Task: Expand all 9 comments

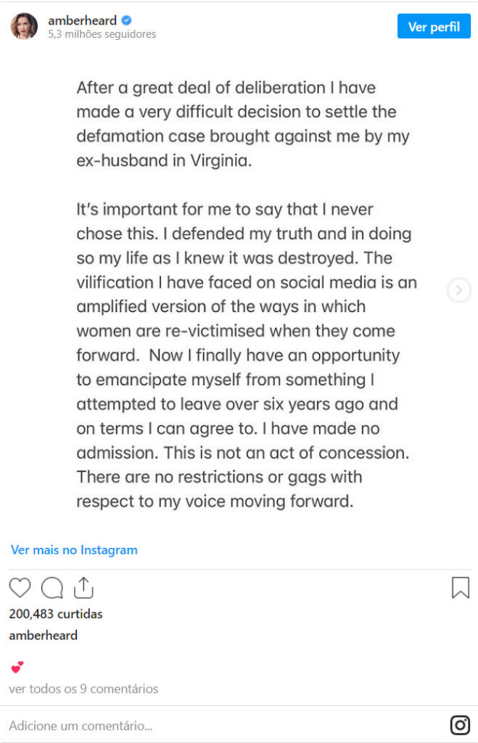Action: tap(83, 689)
